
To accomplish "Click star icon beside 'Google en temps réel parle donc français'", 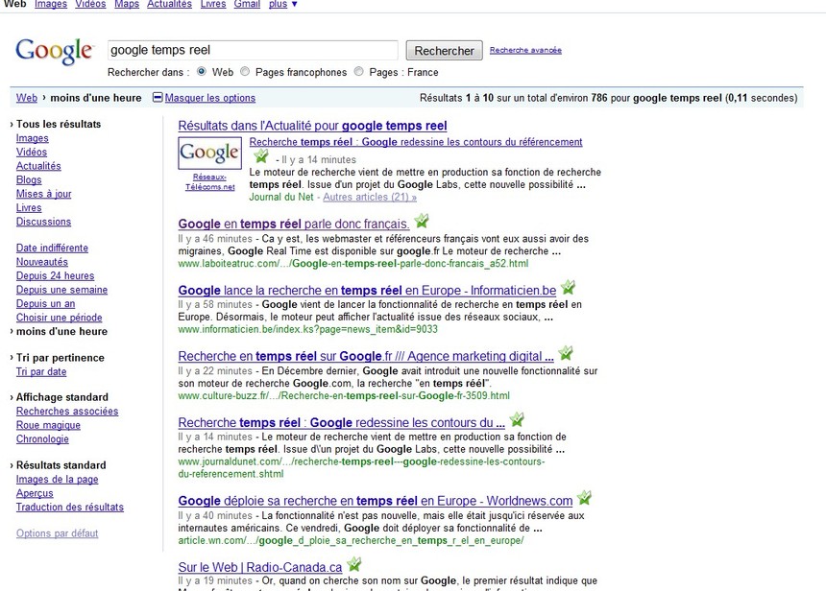I will pyautogui.click(x=422, y=223).
